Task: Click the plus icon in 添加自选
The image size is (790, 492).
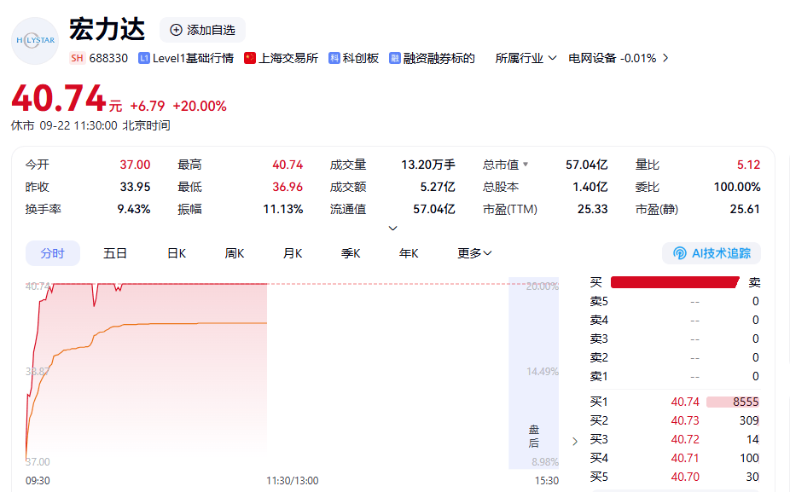Action: pyautogui.click(x=176, y=30)
